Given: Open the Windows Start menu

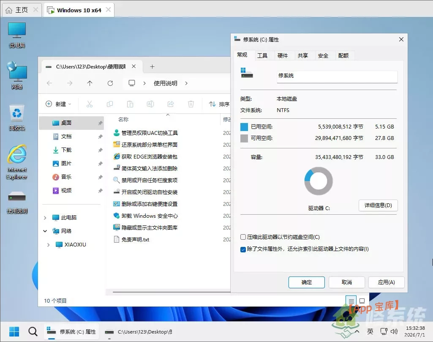Looking at the screenshot, I should [x=14, y=331].
